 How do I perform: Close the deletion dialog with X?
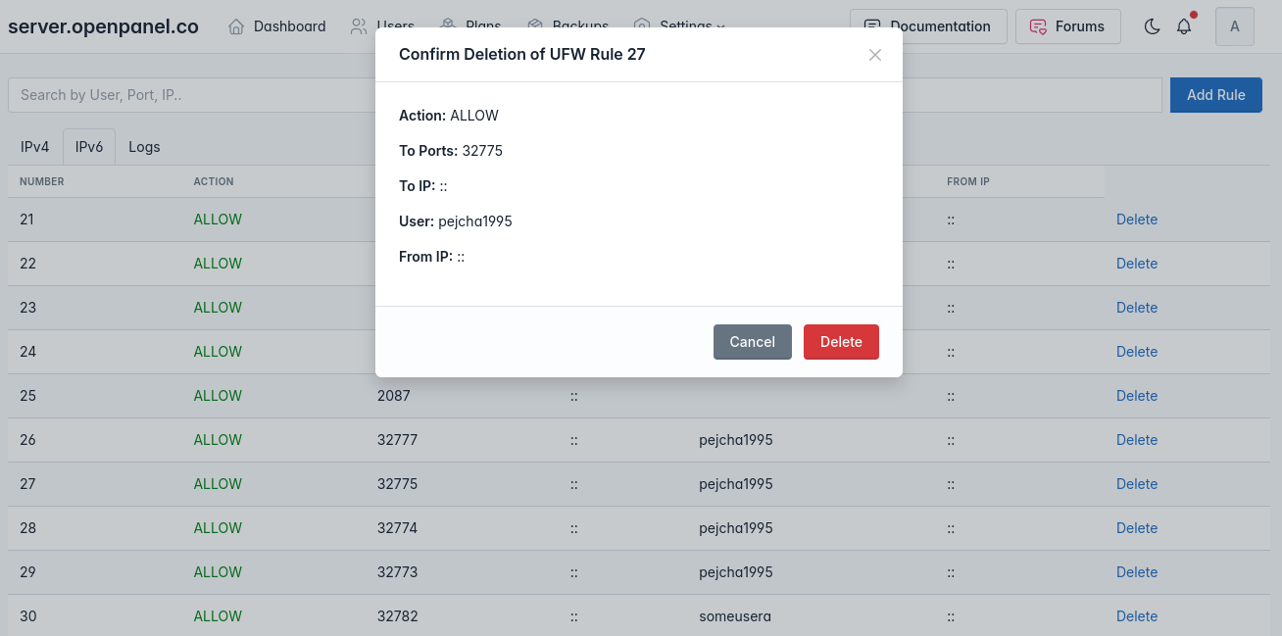point(875,55)
